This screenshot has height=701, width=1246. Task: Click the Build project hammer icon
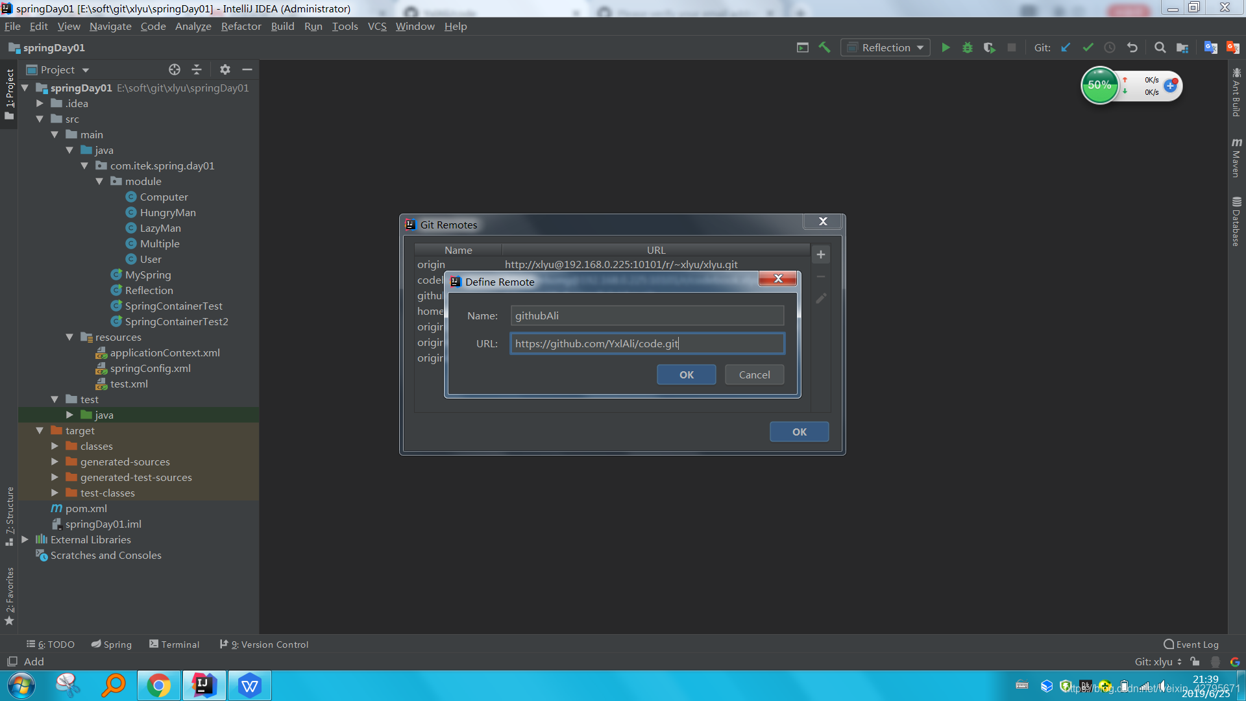[x=824, y=47]
